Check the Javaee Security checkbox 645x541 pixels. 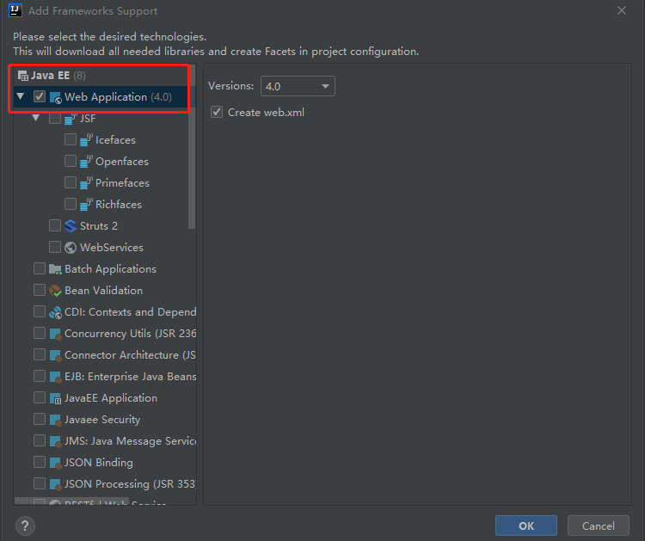(40, 419)
